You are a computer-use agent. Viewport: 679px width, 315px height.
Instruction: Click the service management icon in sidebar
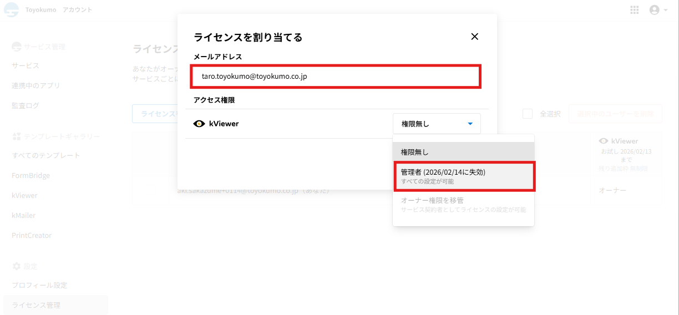pos(16,47)
